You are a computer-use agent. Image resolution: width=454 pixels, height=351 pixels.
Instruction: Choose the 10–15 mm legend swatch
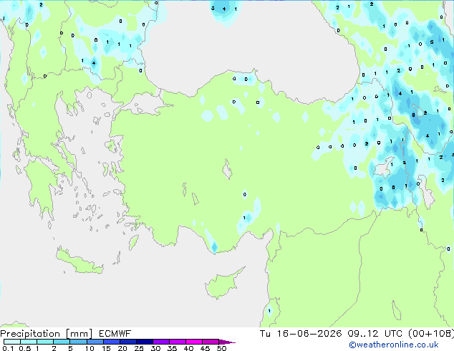(95, 342)
